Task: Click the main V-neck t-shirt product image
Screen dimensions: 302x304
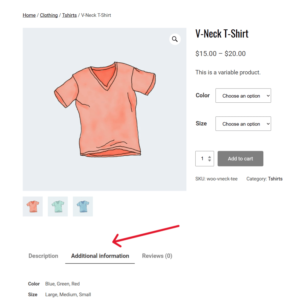Action: click(x=104, y=109)
